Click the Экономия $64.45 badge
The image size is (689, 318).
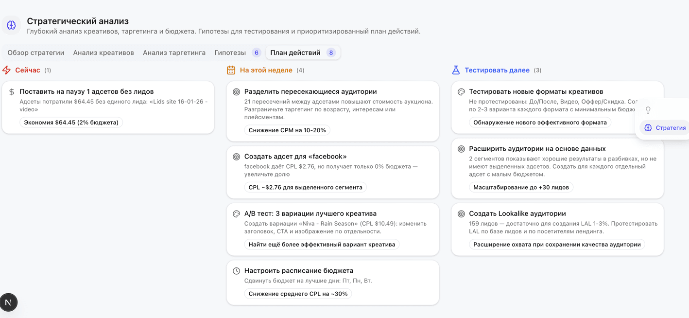pyautogui.click(x=71, y=123)
